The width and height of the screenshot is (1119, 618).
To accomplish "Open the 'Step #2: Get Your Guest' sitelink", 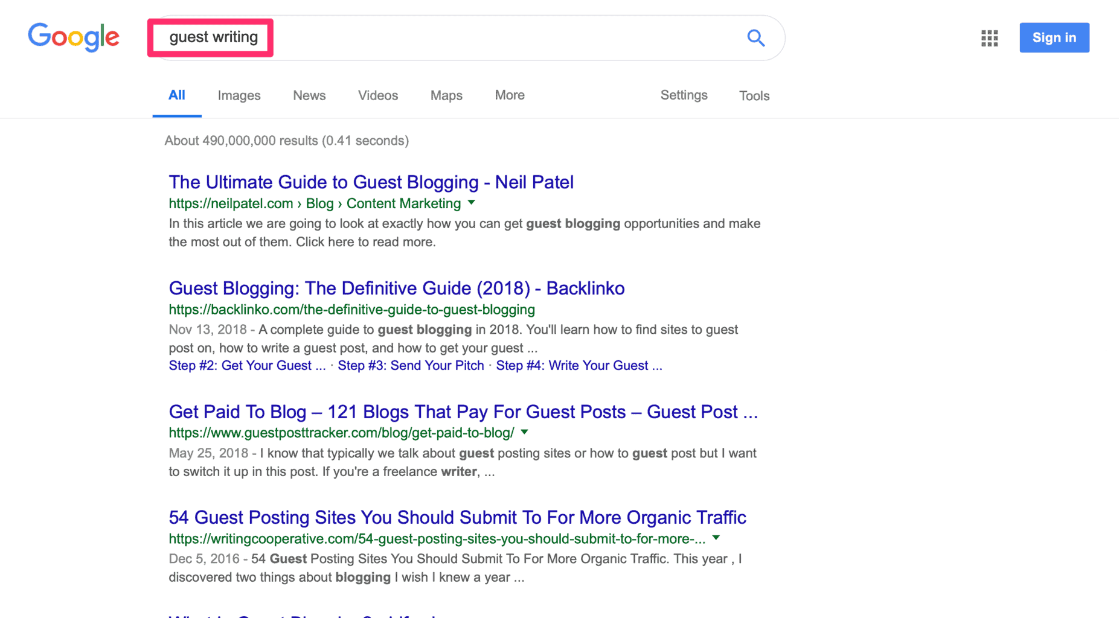I will click(247, 366).
